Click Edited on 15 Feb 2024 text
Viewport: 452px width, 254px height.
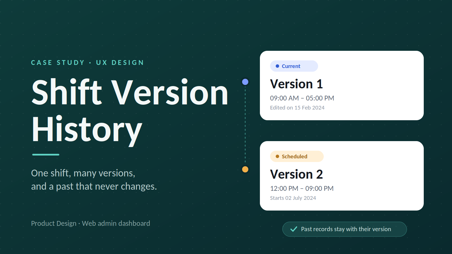click(297, 108)
